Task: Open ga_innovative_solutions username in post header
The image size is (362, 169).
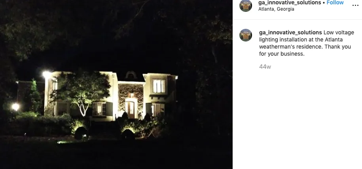Action: [x=290, y=2]
